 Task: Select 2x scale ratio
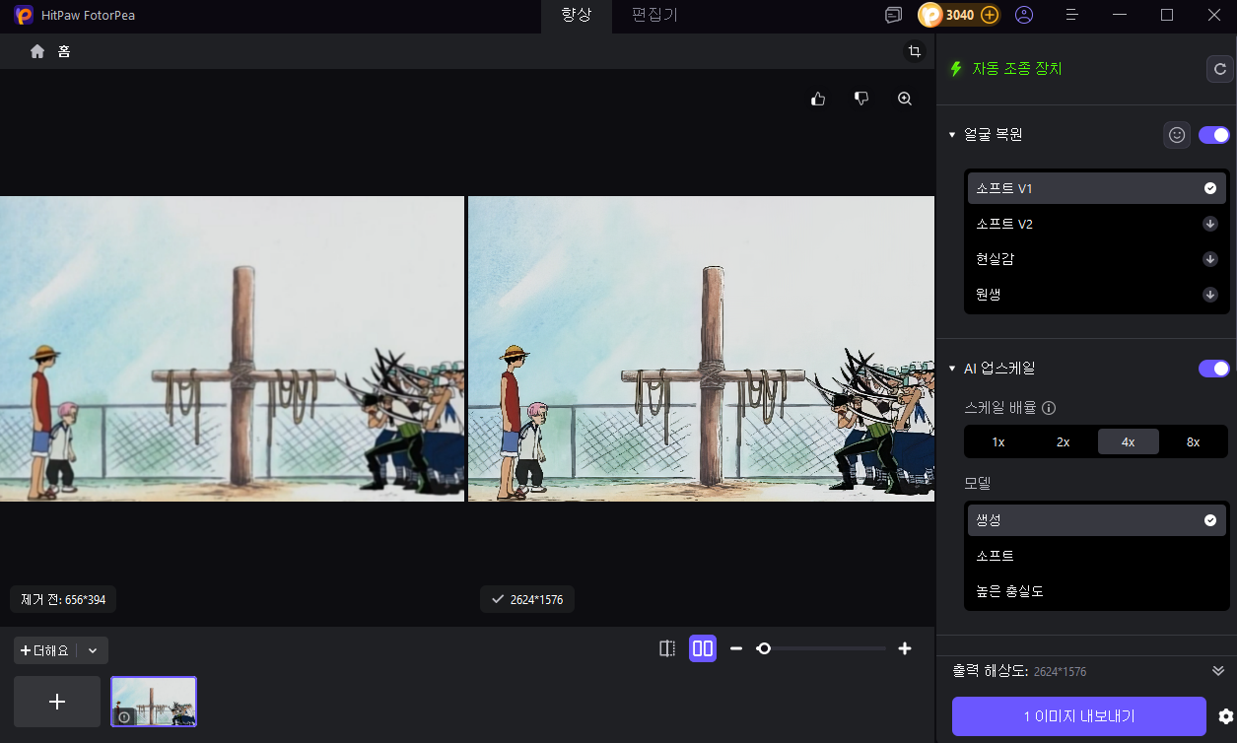click(1064, 441)
